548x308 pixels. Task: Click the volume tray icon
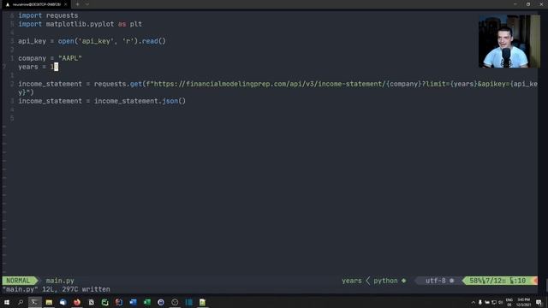(x=500, y=302)
